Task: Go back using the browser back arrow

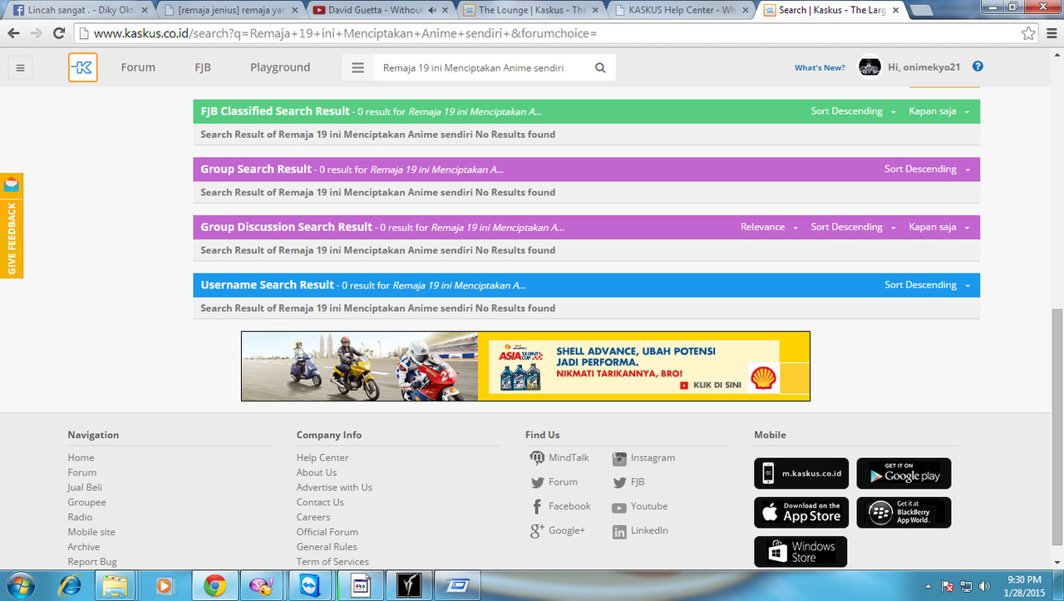Action: [14, 33]
